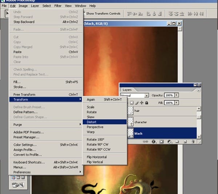This screenshot has width=218, height=194.
Task: Click the Opacity 100% value field
Action: pyautogui.click(x=169, y=95)
